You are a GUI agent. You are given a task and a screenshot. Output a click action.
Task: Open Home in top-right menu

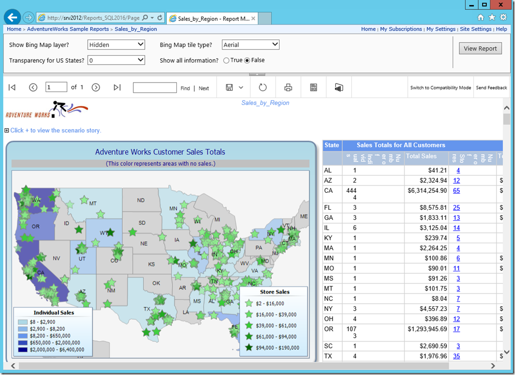tap(368, 29)
